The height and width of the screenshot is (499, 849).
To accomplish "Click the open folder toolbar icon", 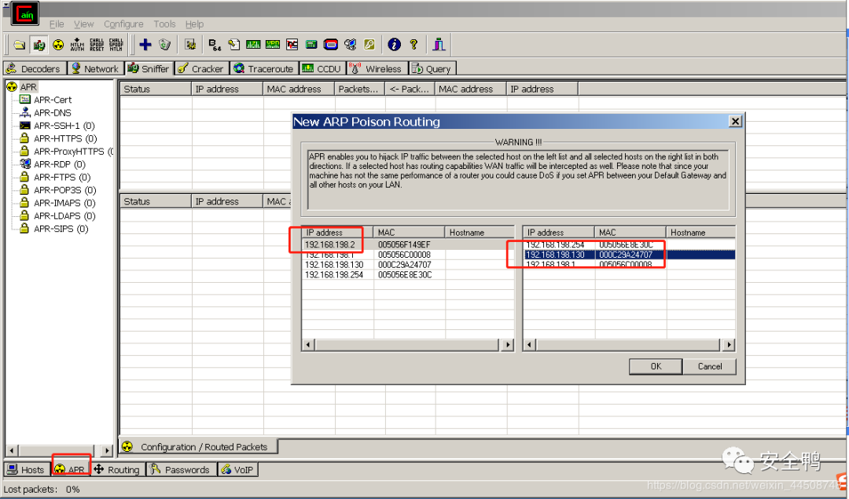I will tap(19, 45).
